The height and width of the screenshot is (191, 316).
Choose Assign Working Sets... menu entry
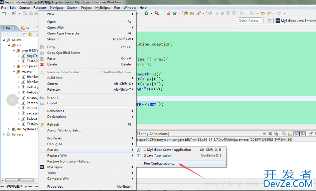[87, 130]
